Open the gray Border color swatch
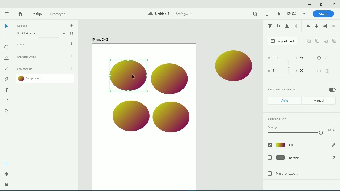Viewport: 340px width, 191px height. pos(280,158)
